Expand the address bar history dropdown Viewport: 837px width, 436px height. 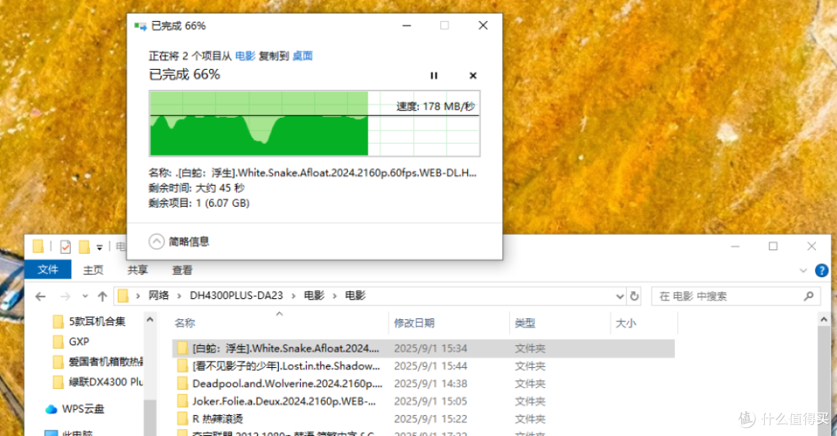click(620, 296)
